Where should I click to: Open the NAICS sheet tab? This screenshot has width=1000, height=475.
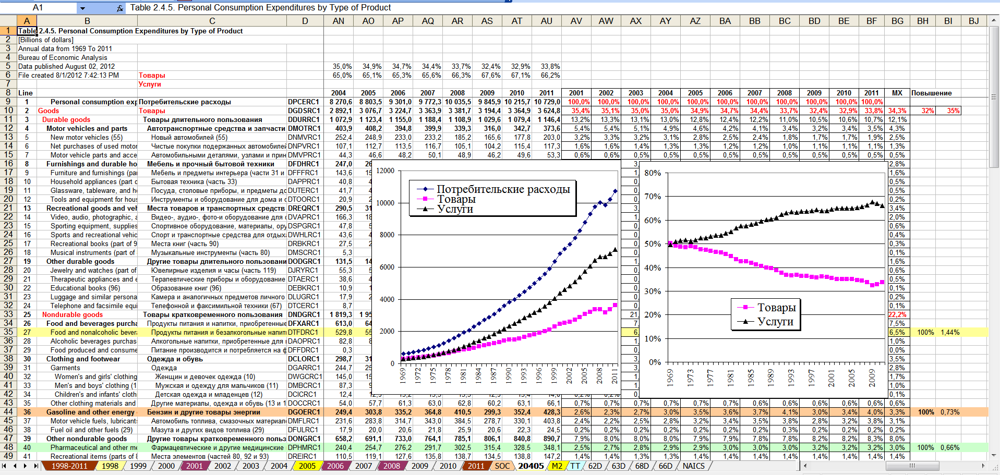693,466
